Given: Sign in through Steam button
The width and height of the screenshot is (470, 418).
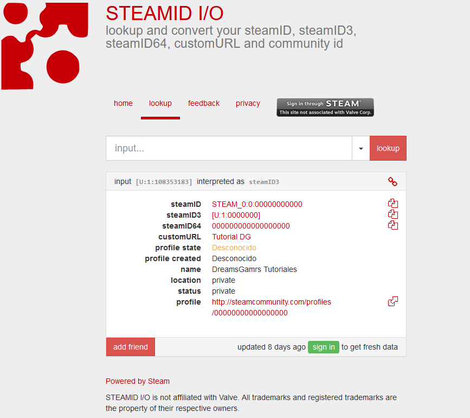Looking at the screenshot, I should [x=325, y=107].
